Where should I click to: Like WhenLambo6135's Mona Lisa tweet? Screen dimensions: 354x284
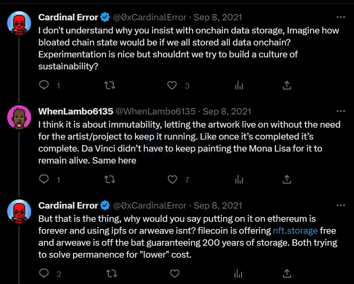[x=172, y=179]
